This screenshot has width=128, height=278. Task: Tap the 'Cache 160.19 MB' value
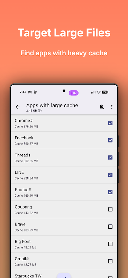[26, 196]
